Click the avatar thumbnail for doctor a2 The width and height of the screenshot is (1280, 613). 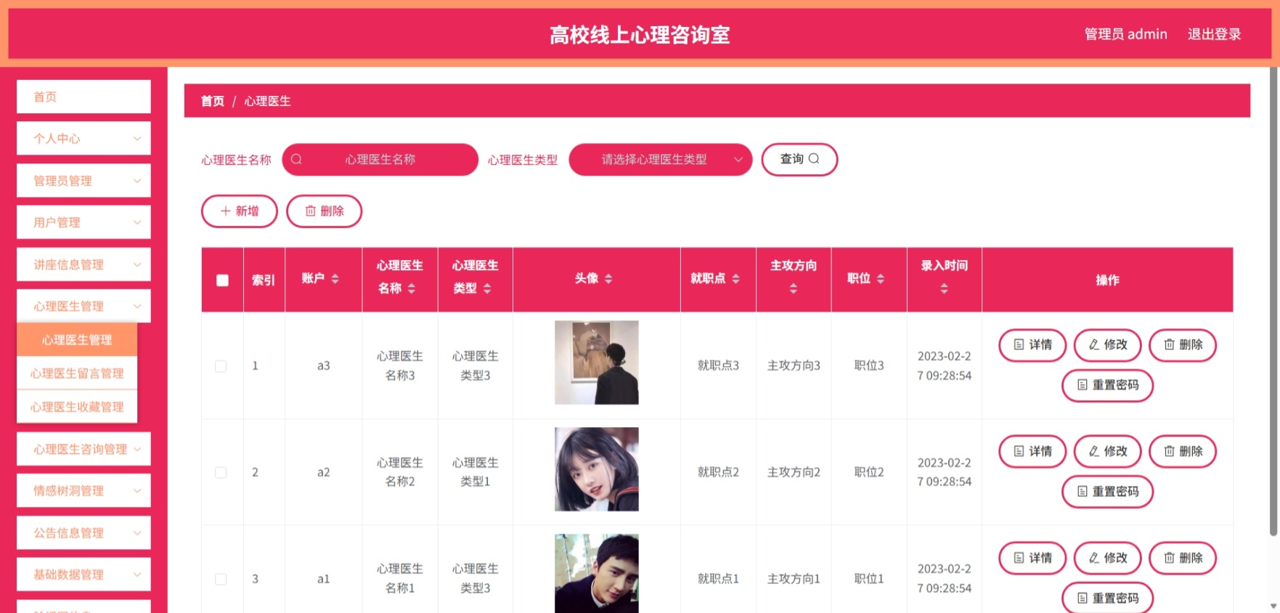597,469
